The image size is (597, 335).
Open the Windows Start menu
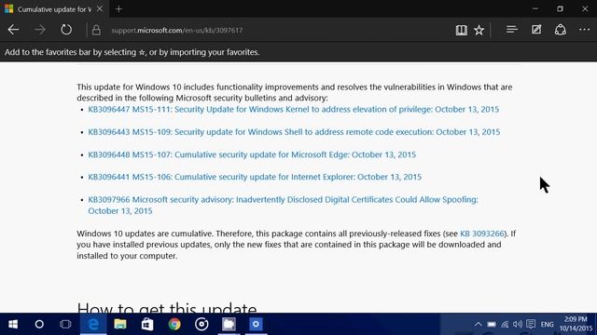pyautogui.click(x=13, y=324)
